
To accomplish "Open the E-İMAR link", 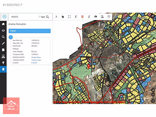I will 34,63.
